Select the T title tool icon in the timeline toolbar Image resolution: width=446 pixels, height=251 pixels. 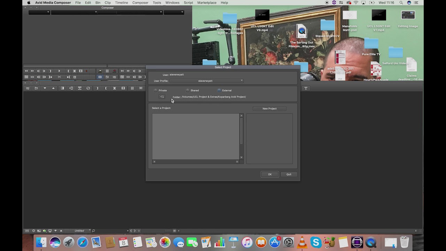coord(306,88)
